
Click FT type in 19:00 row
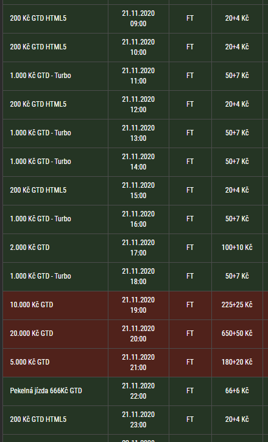(190, 305)
